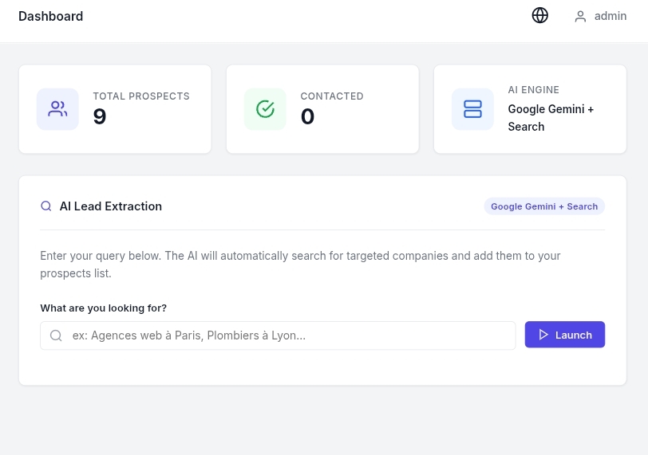Click the Dashboard page title
This screenshot has width=648, height=455.
pos(51,16)
